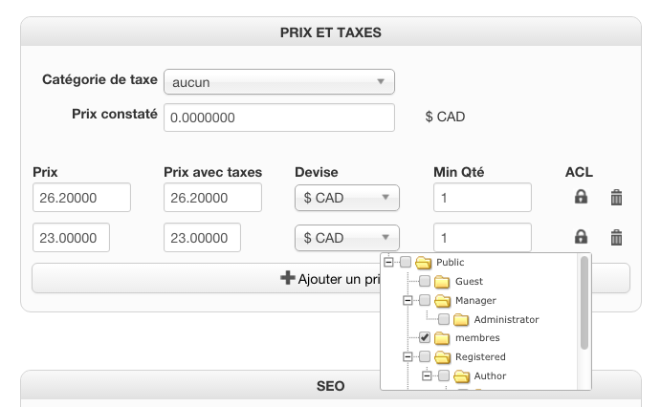Select the Author tree item label
Screen dimensions: 661x407
pos(490,375)
